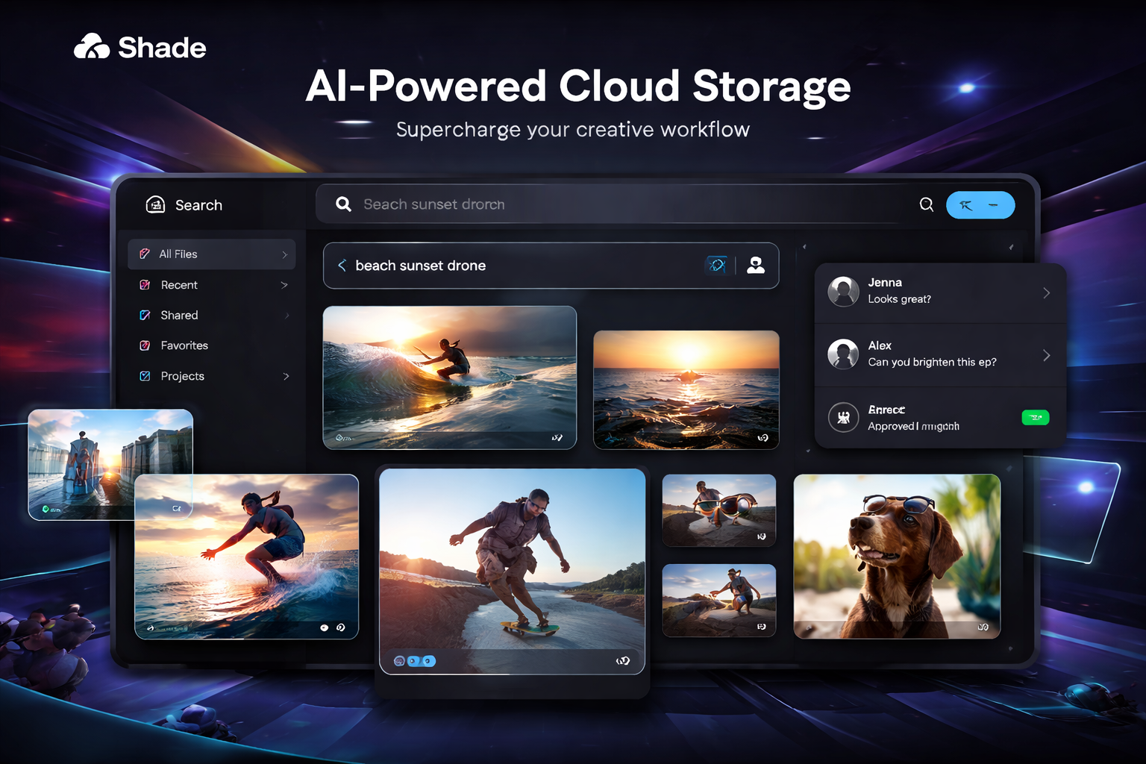Image resolution: width=1146 pixels, height=764 pixels.
Task: Click the magnifier icon in top search bar
Action: click(x=343, y=204)
